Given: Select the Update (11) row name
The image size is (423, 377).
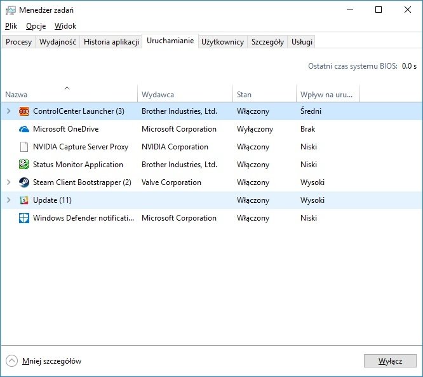Looking at the screenshot, I should pos(52,200).
